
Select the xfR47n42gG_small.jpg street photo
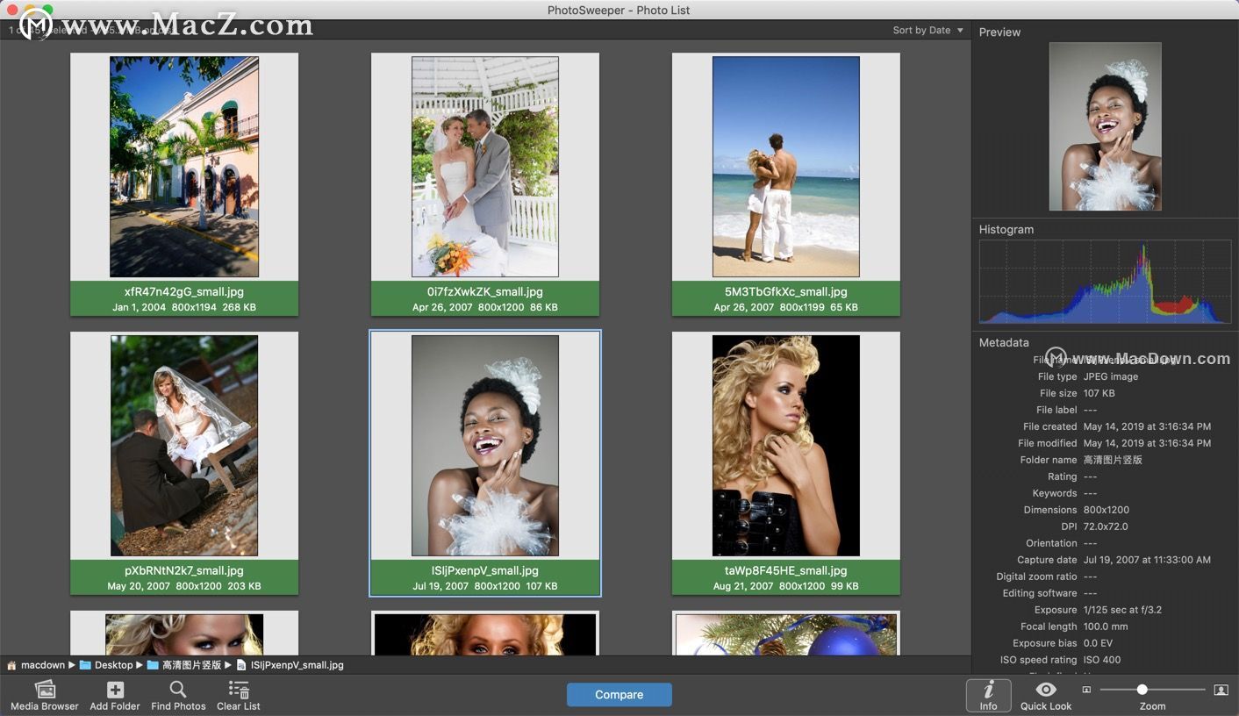[184, 167]
